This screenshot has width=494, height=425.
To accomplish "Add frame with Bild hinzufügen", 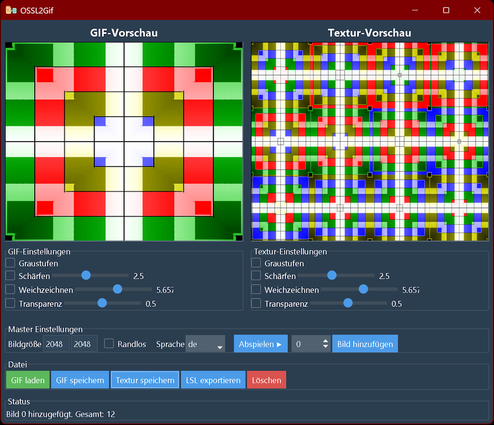I will click(x=365, y=344).
